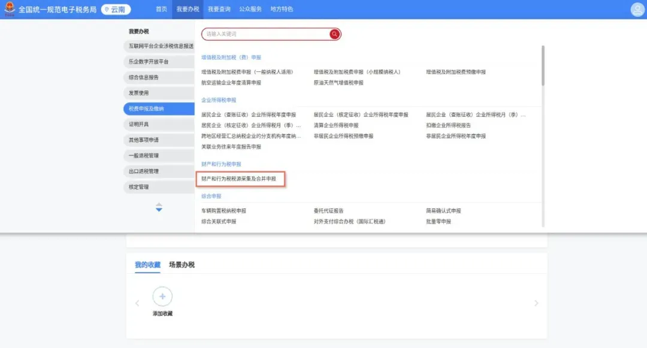
Task: Open 居民企业(核定征收)企业所得税年度申报
Action: pos(361,114)
